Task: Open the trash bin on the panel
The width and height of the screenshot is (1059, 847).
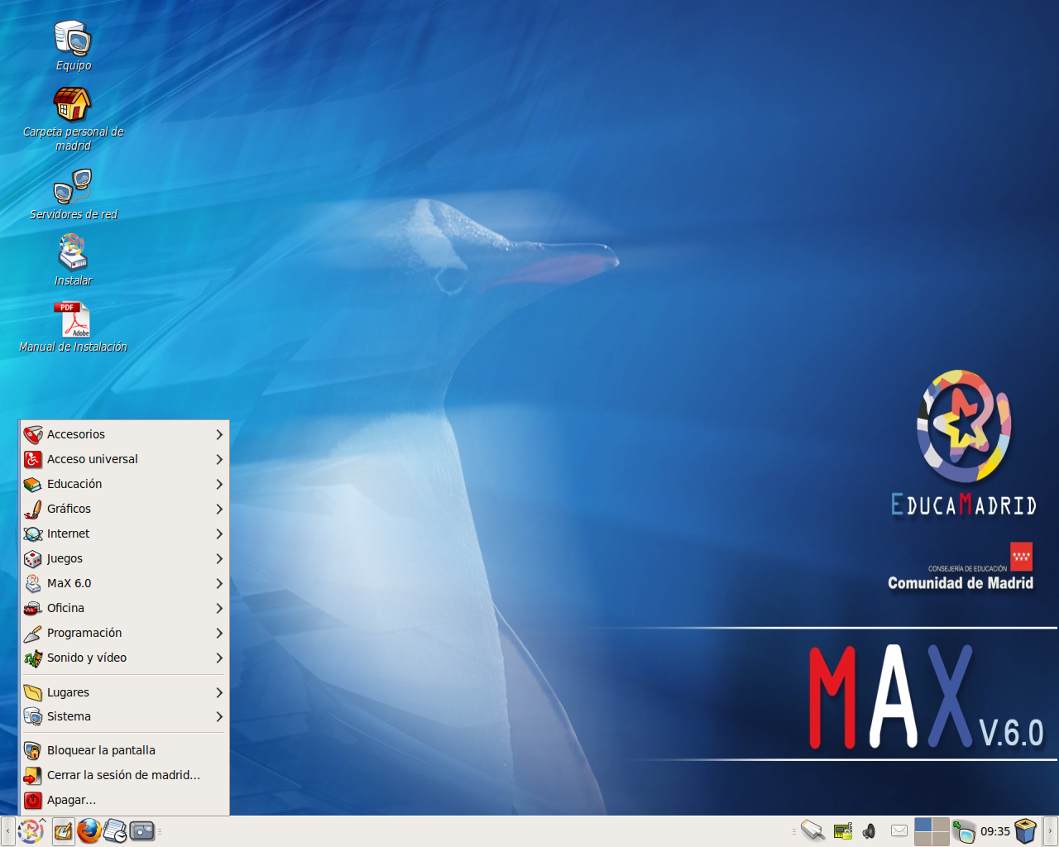Action: click(1026, 830)
